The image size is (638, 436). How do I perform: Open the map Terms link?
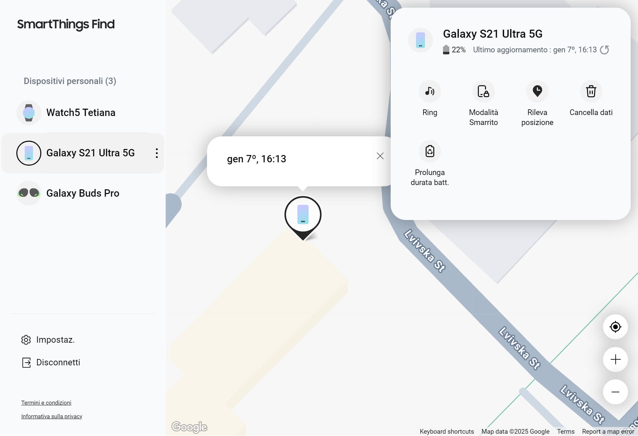pyautogui.click(x=566, y=432)
